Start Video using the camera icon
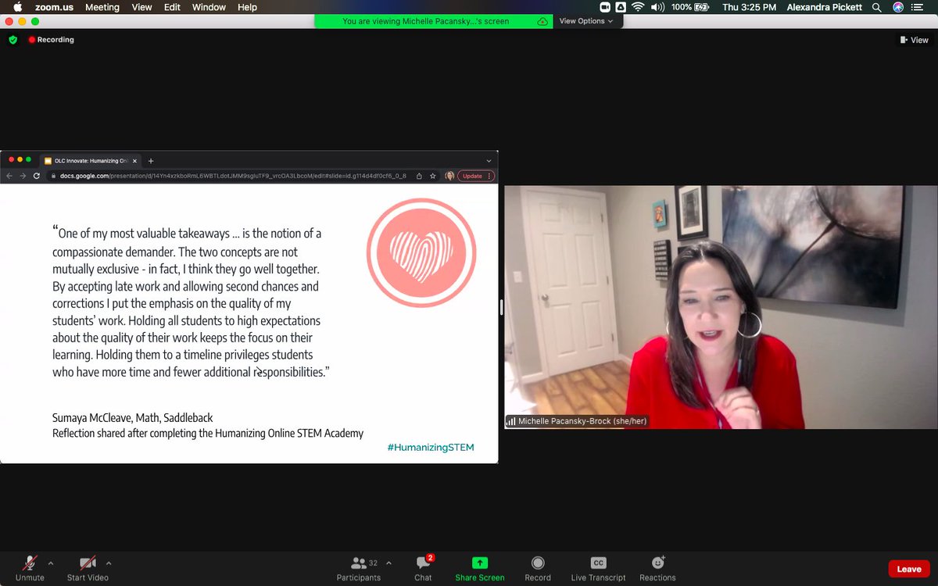 (88, 568)
